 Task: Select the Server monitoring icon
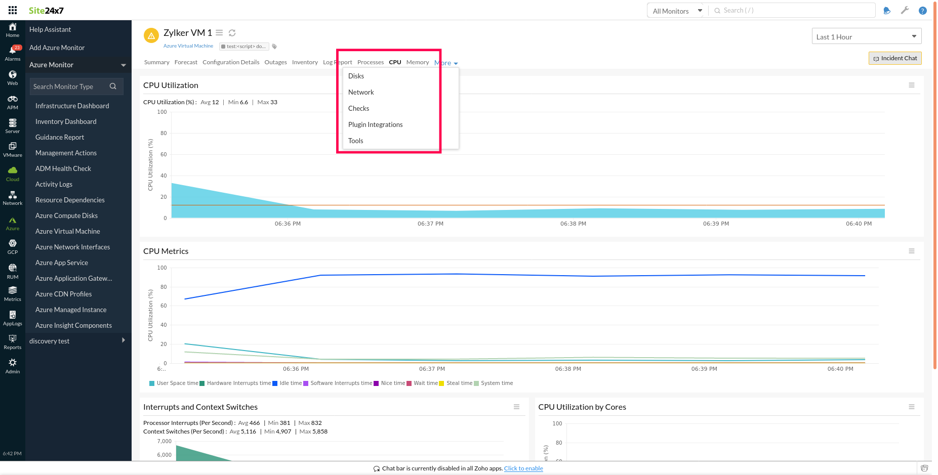click(12, 125)
